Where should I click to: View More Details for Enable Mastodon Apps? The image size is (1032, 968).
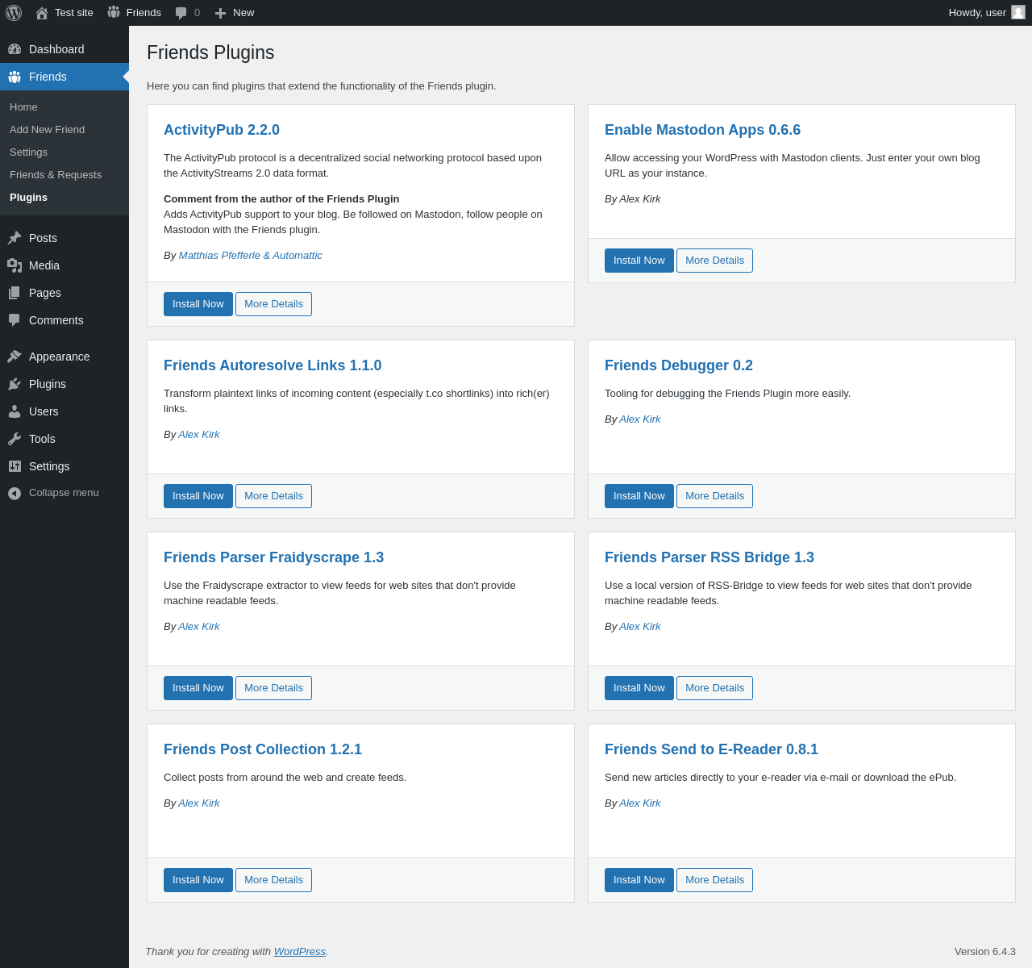[714, 261]
